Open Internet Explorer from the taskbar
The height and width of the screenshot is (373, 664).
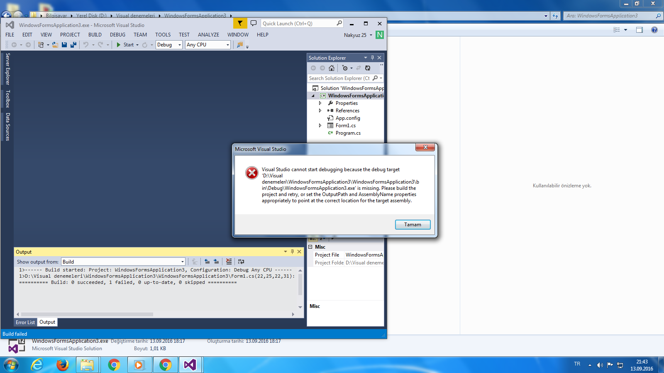[x=37, y=365]
